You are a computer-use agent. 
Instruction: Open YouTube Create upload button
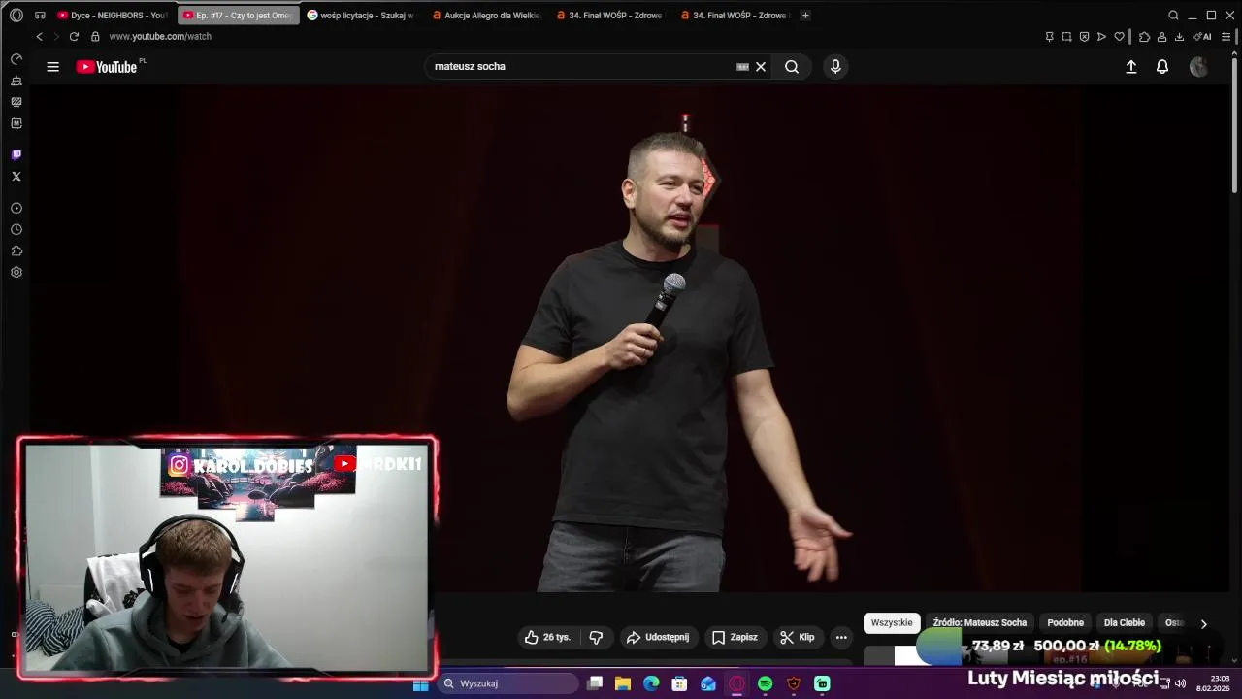coord(1131,67)
